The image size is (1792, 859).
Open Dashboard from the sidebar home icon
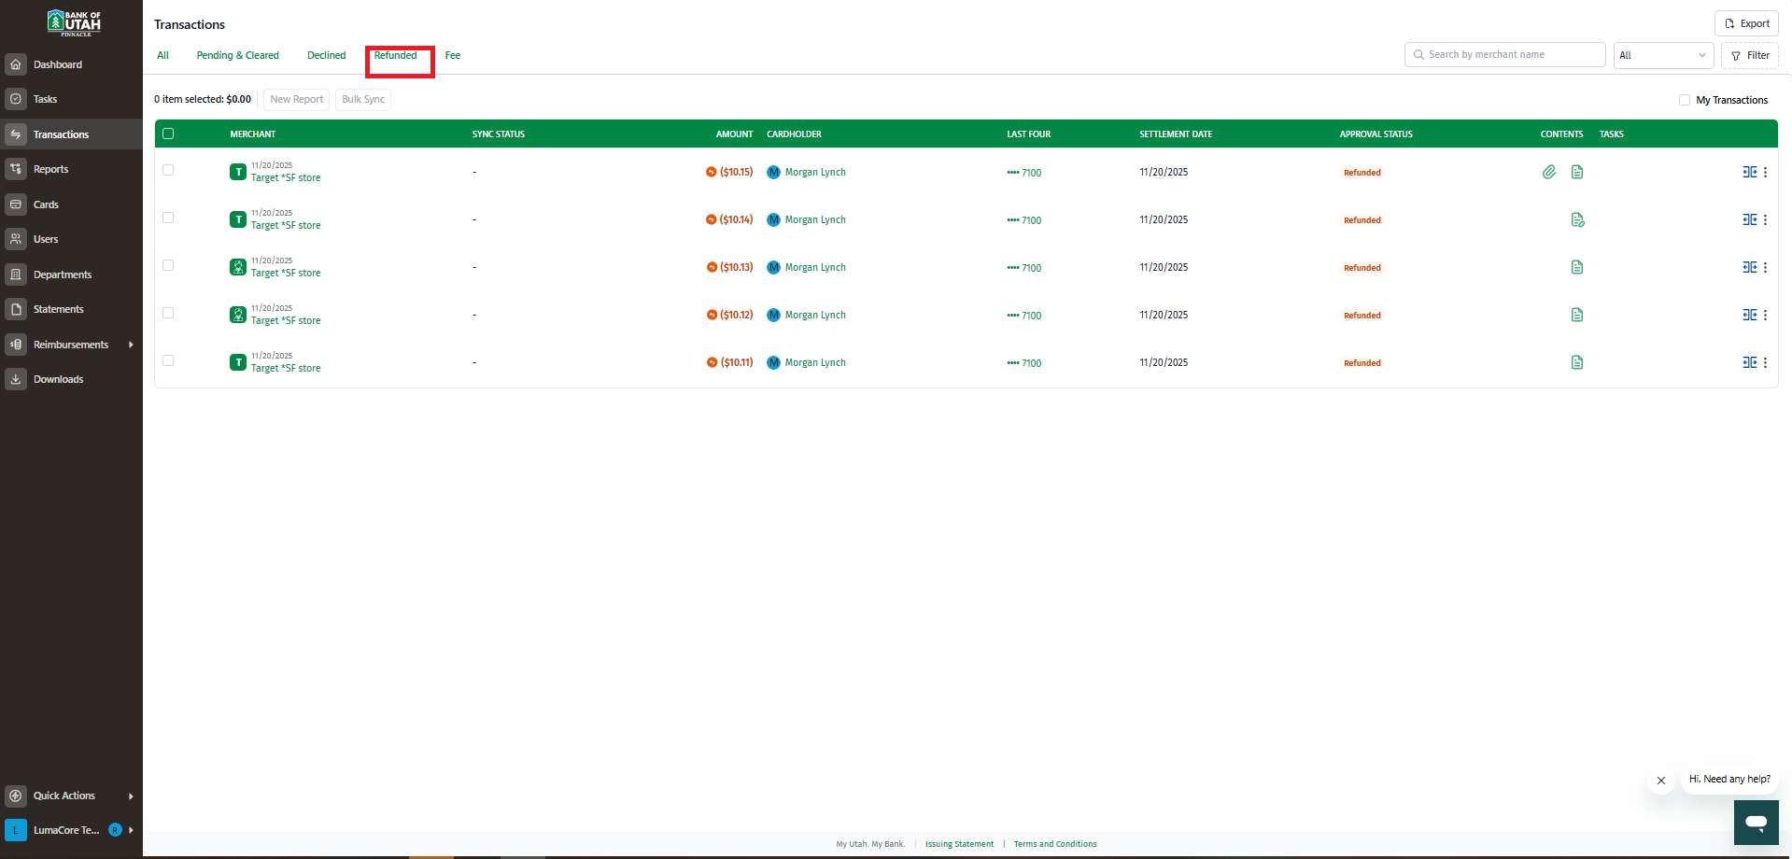[x=16, y=64]
